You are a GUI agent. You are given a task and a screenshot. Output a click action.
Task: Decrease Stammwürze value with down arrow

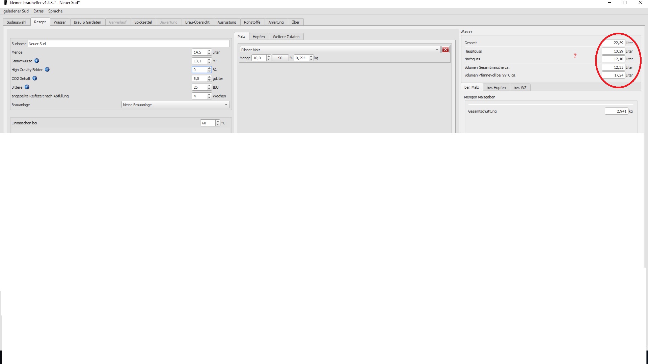(209, 62)
